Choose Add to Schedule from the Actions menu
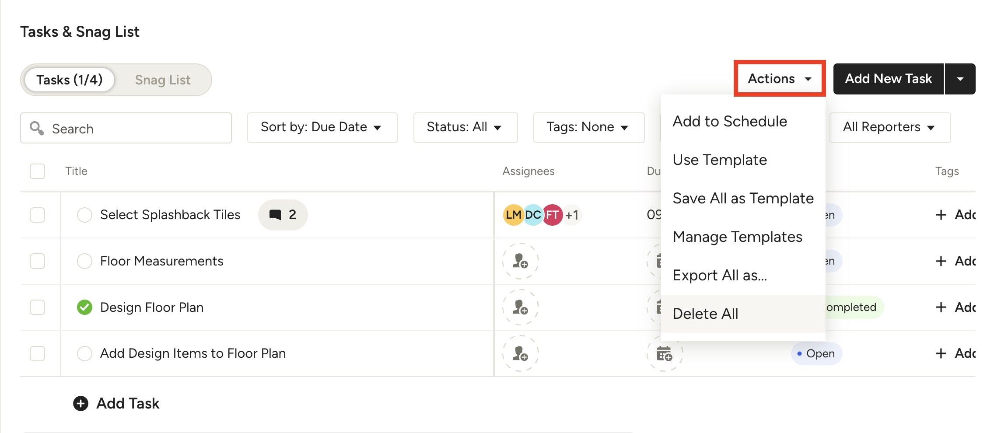The height and width of the screenshot is (433, 994). 730,121
